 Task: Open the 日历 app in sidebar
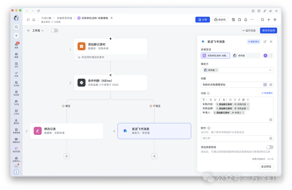pos(16,65)
